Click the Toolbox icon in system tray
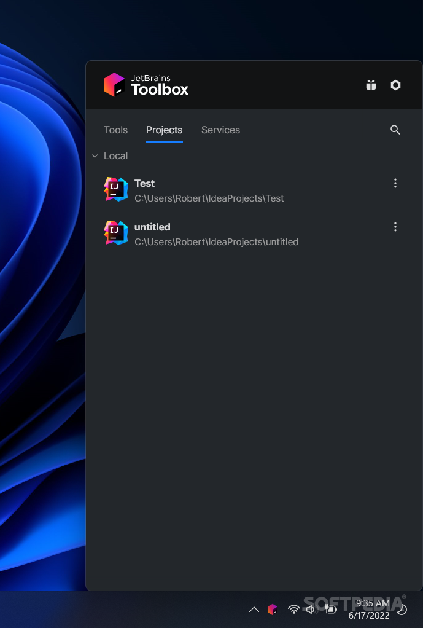The height and width of the screenshot is (628, 423). click(x=273, y=609)
